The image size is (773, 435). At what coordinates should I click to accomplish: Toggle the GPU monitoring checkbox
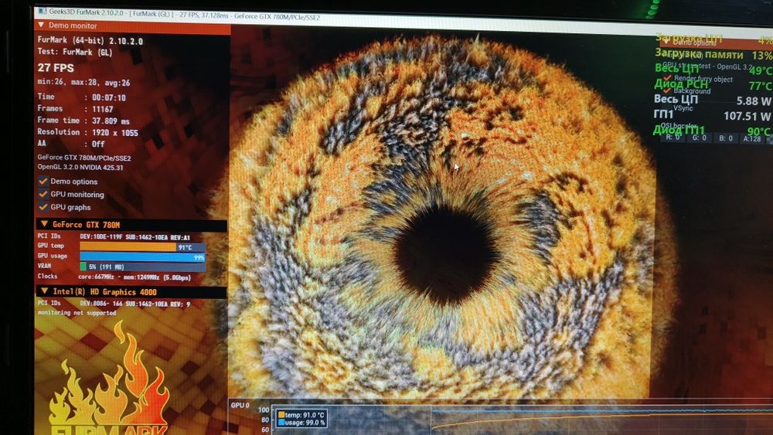tap(43, 194)
